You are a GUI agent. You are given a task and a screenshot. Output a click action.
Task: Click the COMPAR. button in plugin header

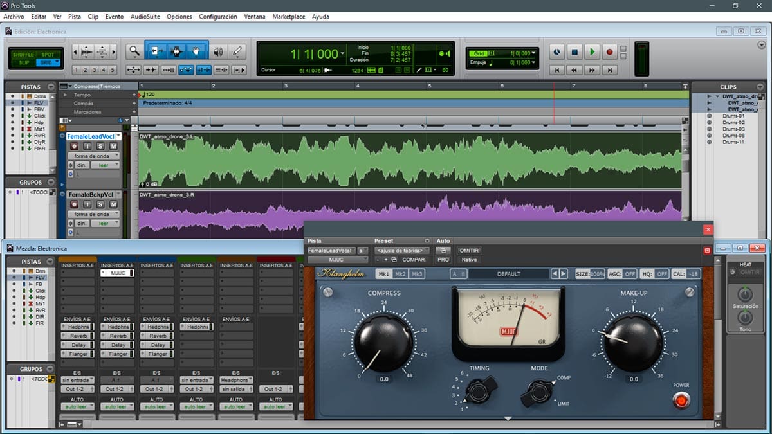pos(414,260)
